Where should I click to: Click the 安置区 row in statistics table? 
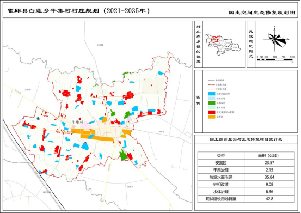tap(246, 163)
